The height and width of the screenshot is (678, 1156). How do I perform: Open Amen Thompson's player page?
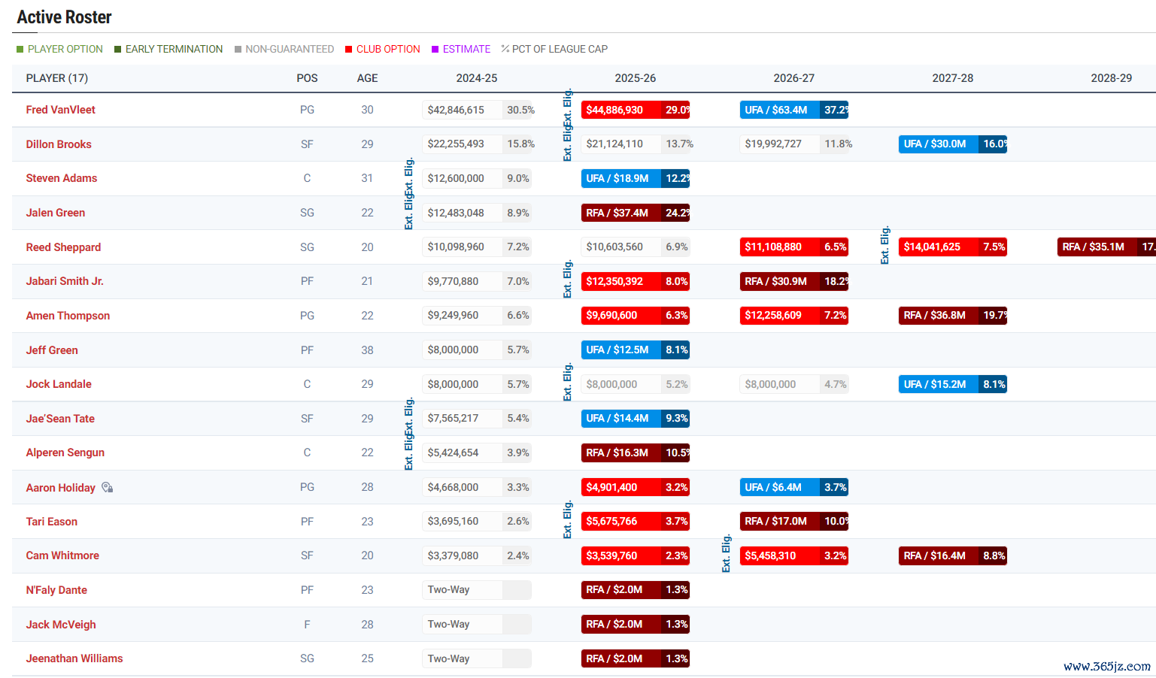68,316
